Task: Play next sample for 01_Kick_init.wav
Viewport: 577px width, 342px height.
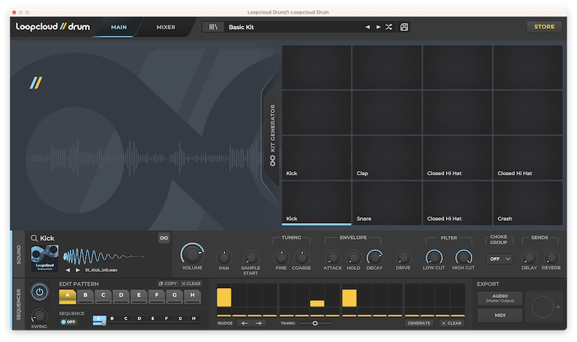Action: coord(78,270)
